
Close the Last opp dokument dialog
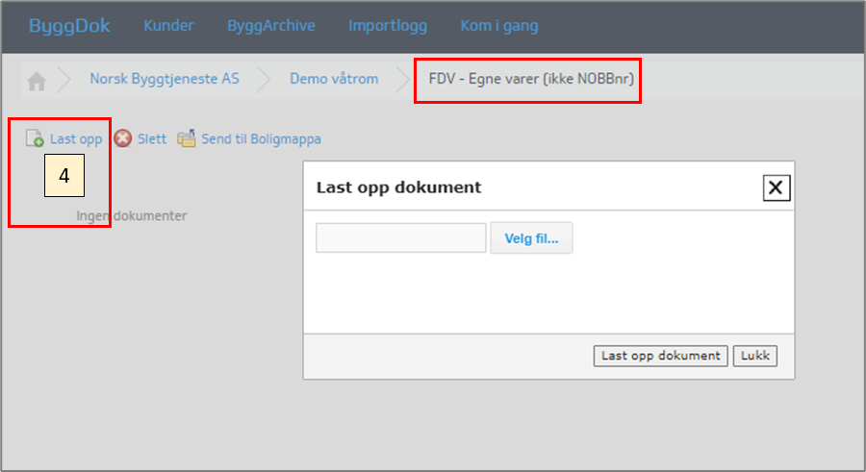point(777,187)
